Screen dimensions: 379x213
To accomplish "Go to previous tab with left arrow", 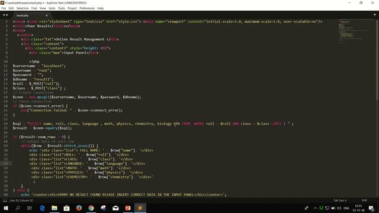I will click(x=4, y=15).
